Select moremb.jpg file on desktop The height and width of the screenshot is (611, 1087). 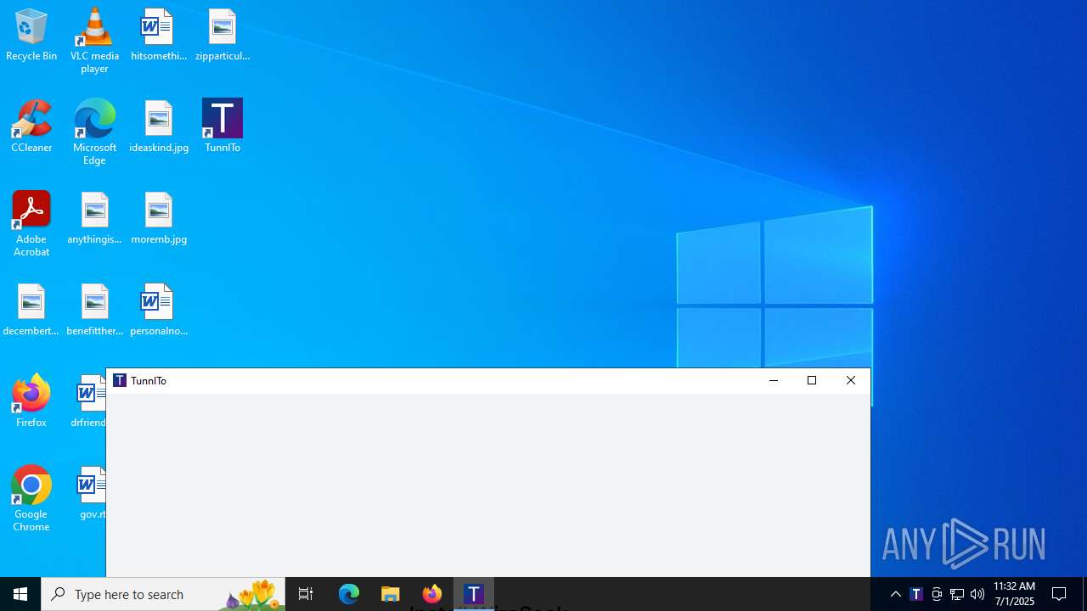[159, 219]
